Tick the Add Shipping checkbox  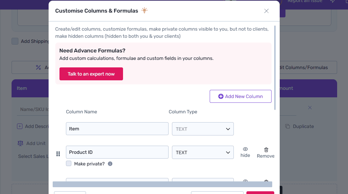(15, 41)
